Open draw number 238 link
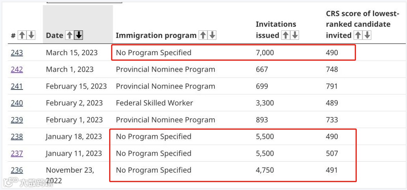This screenshot has height=190, width=407. (17, 137)
